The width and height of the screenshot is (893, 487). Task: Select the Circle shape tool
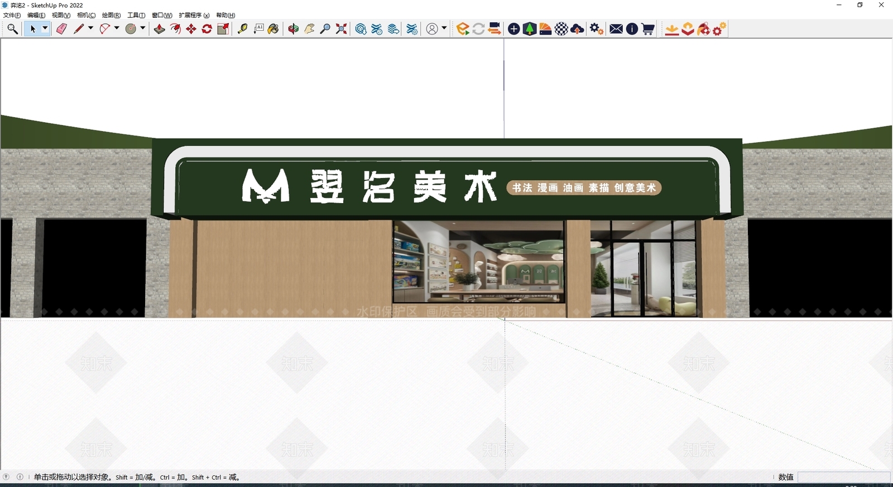pos(131,29)
